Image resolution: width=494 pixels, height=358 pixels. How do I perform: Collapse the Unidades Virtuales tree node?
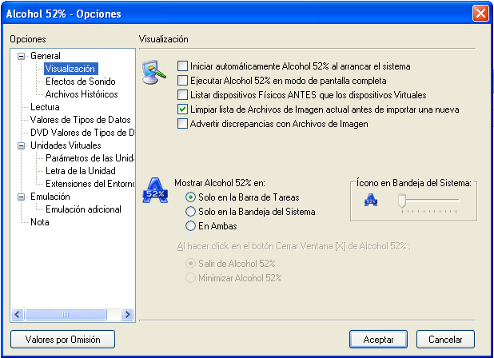(21, 145)
